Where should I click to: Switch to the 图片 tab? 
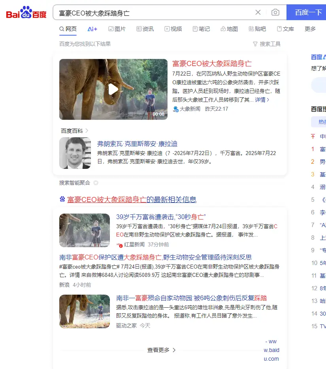point(117,29)
